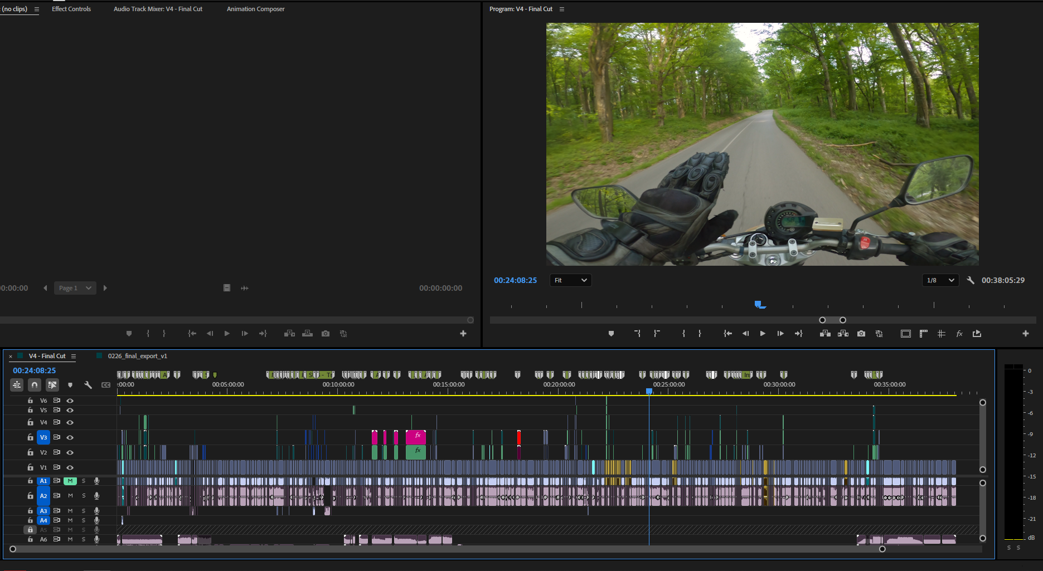
Task: Toggle global FX mute in Program monitor
Action: click(959, 334)
